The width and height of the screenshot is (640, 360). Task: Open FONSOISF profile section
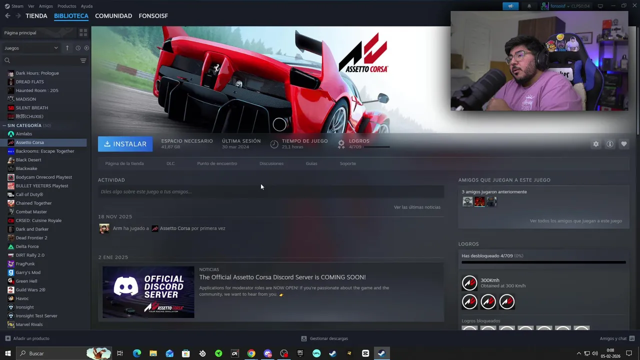[x=153, y=16]
